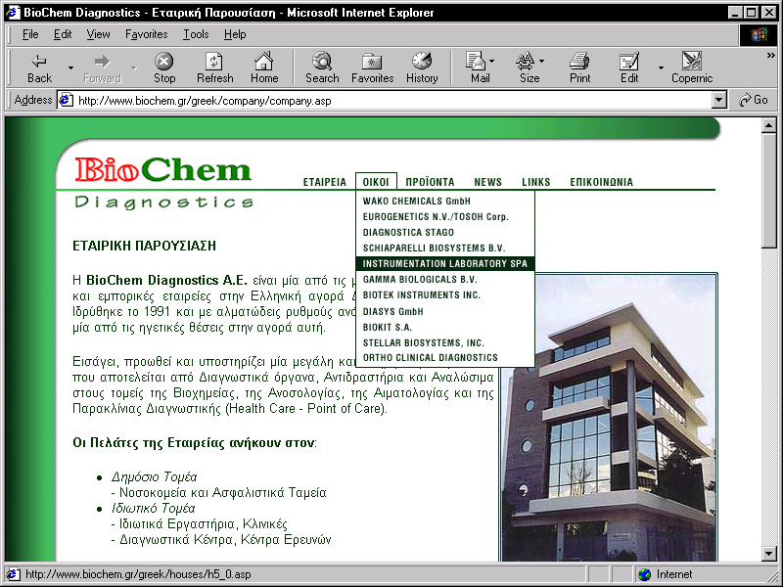Click the BioChem Diagnostics logo
Viewport: 783px width, 587px height.
tap(163, 183)
